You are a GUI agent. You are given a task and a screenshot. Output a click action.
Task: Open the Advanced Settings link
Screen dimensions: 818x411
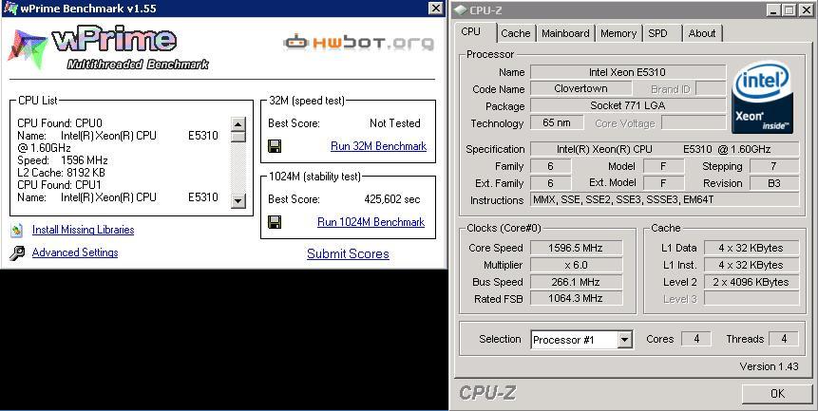(75, 252)
